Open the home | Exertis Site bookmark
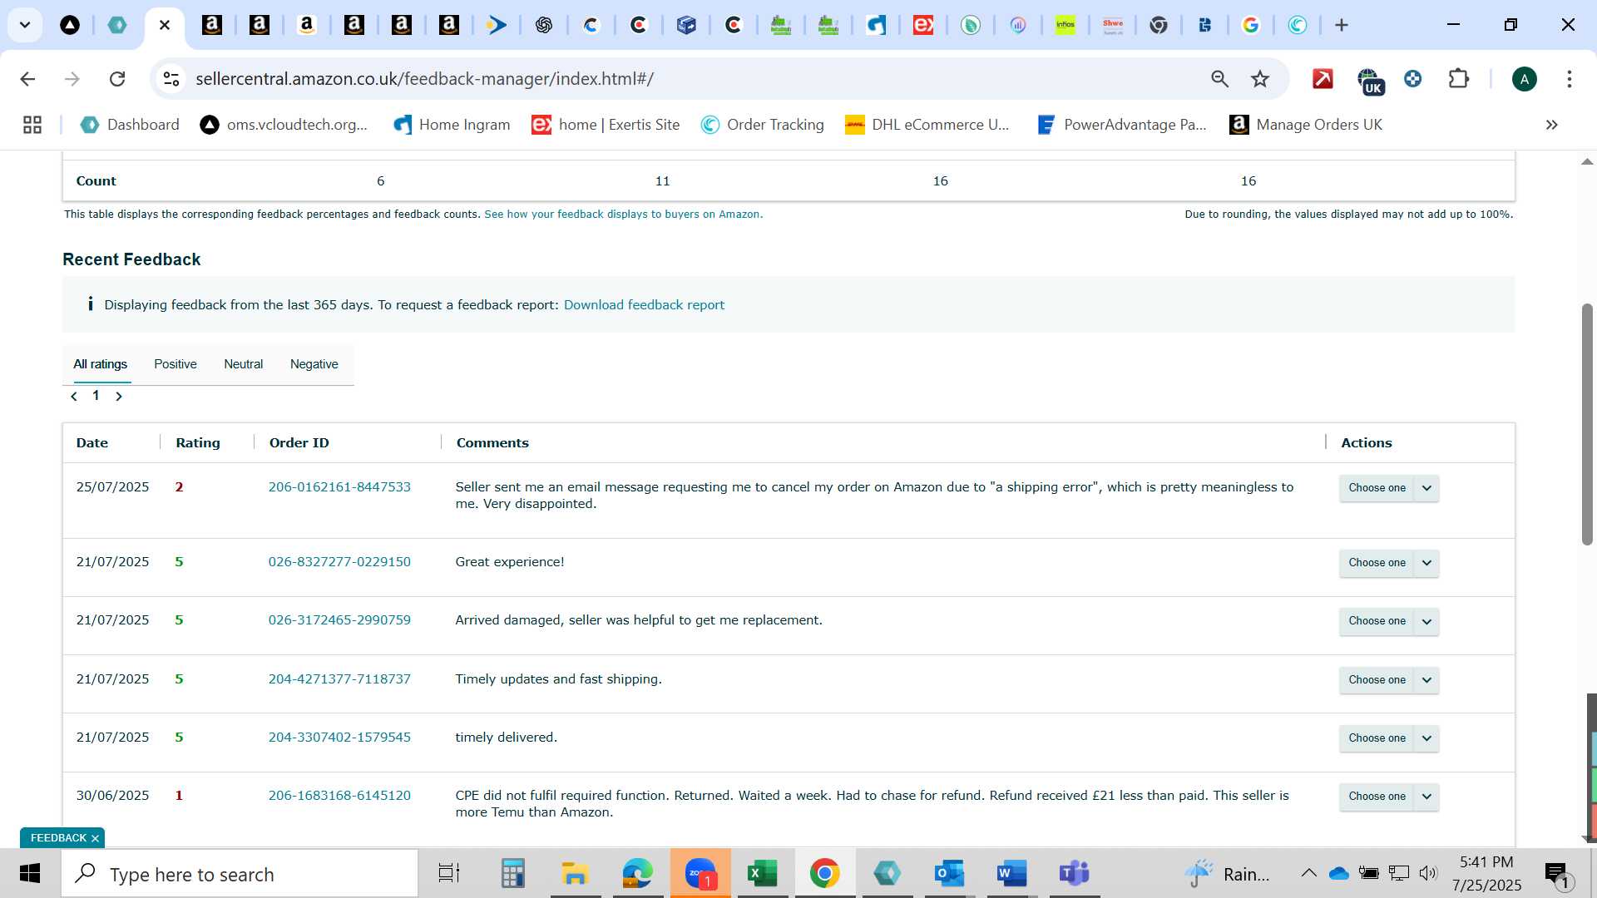1597x898 pixels. point(606,125)
